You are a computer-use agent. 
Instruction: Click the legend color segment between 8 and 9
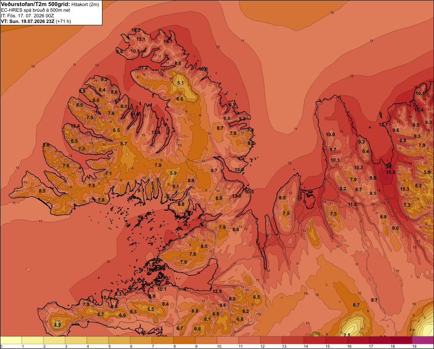pos(184,340)
